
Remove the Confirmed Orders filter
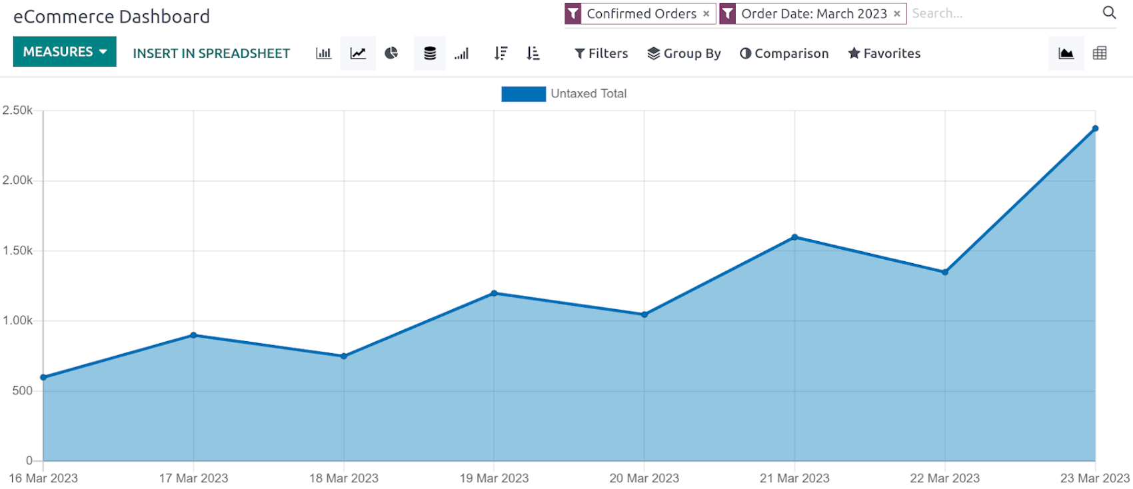pos(706,14)
